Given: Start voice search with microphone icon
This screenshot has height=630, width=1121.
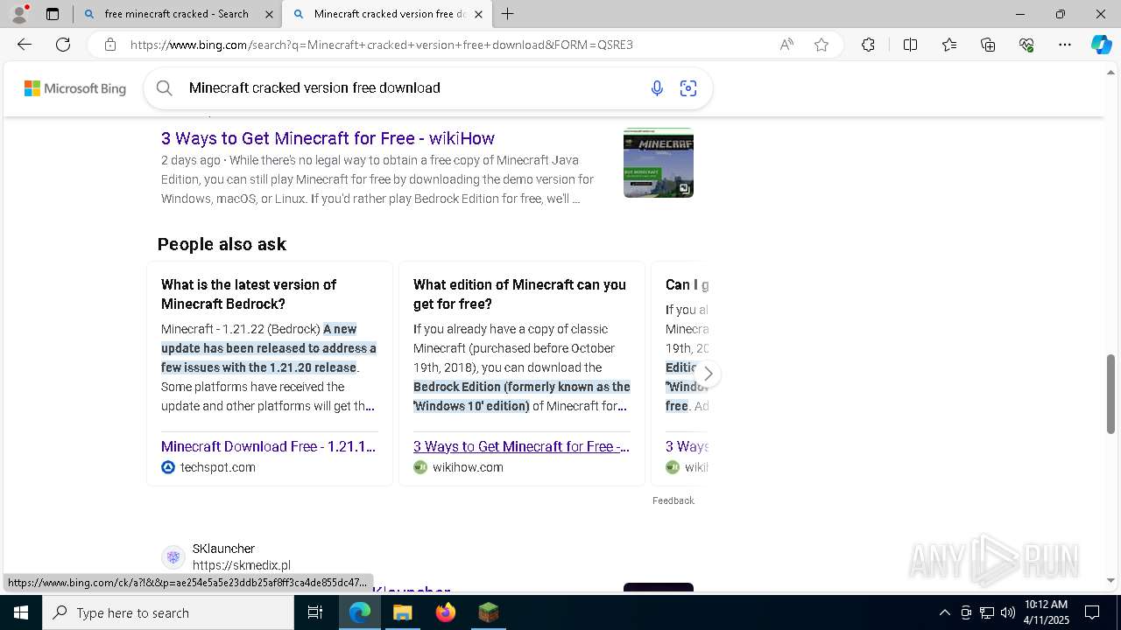Looking at the screenshot, I should tap(657, 87).
